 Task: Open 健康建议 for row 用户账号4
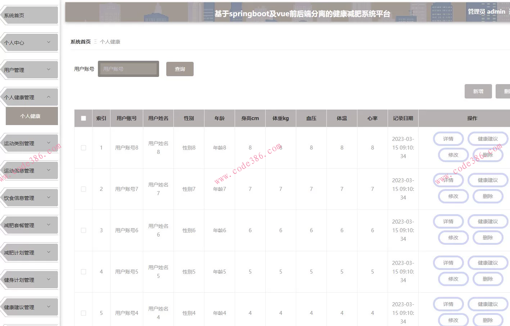(x=488, y=304)
